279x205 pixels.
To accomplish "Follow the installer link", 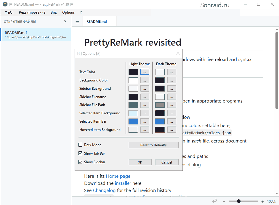I will 123,183.
